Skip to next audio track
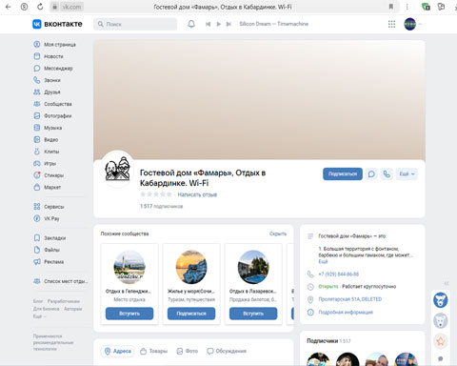The image size is (457, 366). 228,24
